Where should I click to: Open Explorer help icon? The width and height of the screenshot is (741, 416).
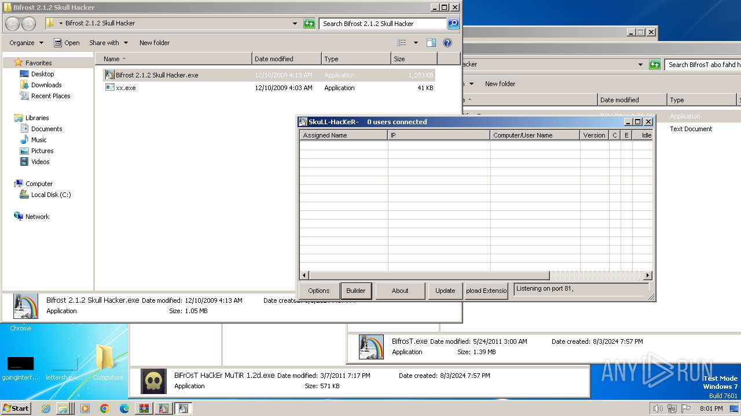(x=447, y=43)
